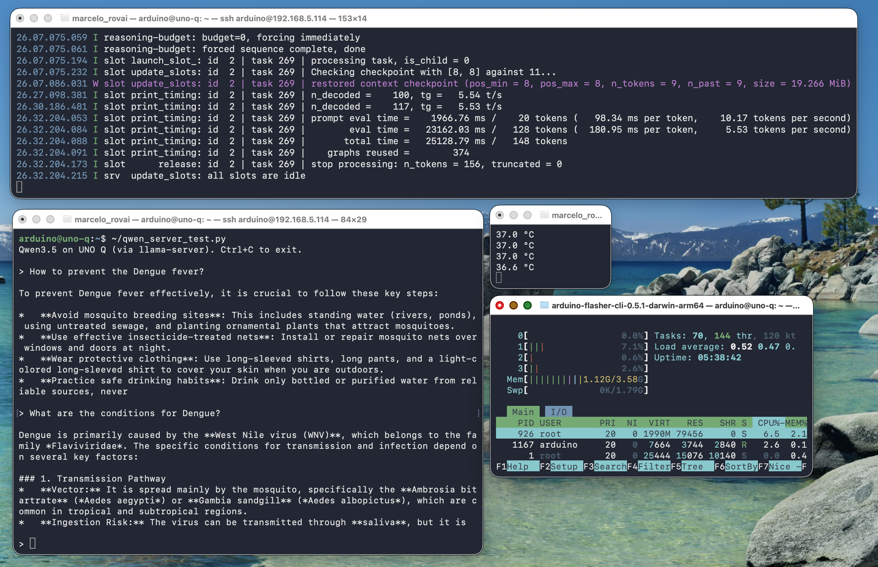Zoom the 153×14 ssh window

coord(48,18)
